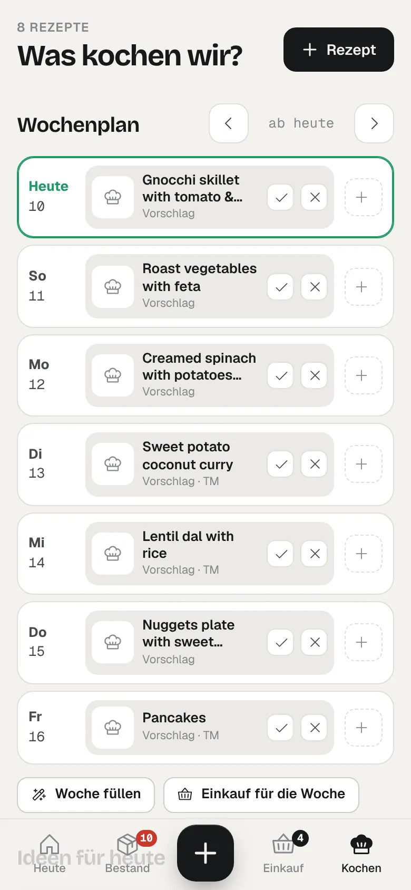Tap the central black plus button
Image resolution: width=411 pixels, height=890 pixels.
coord(205,853)
